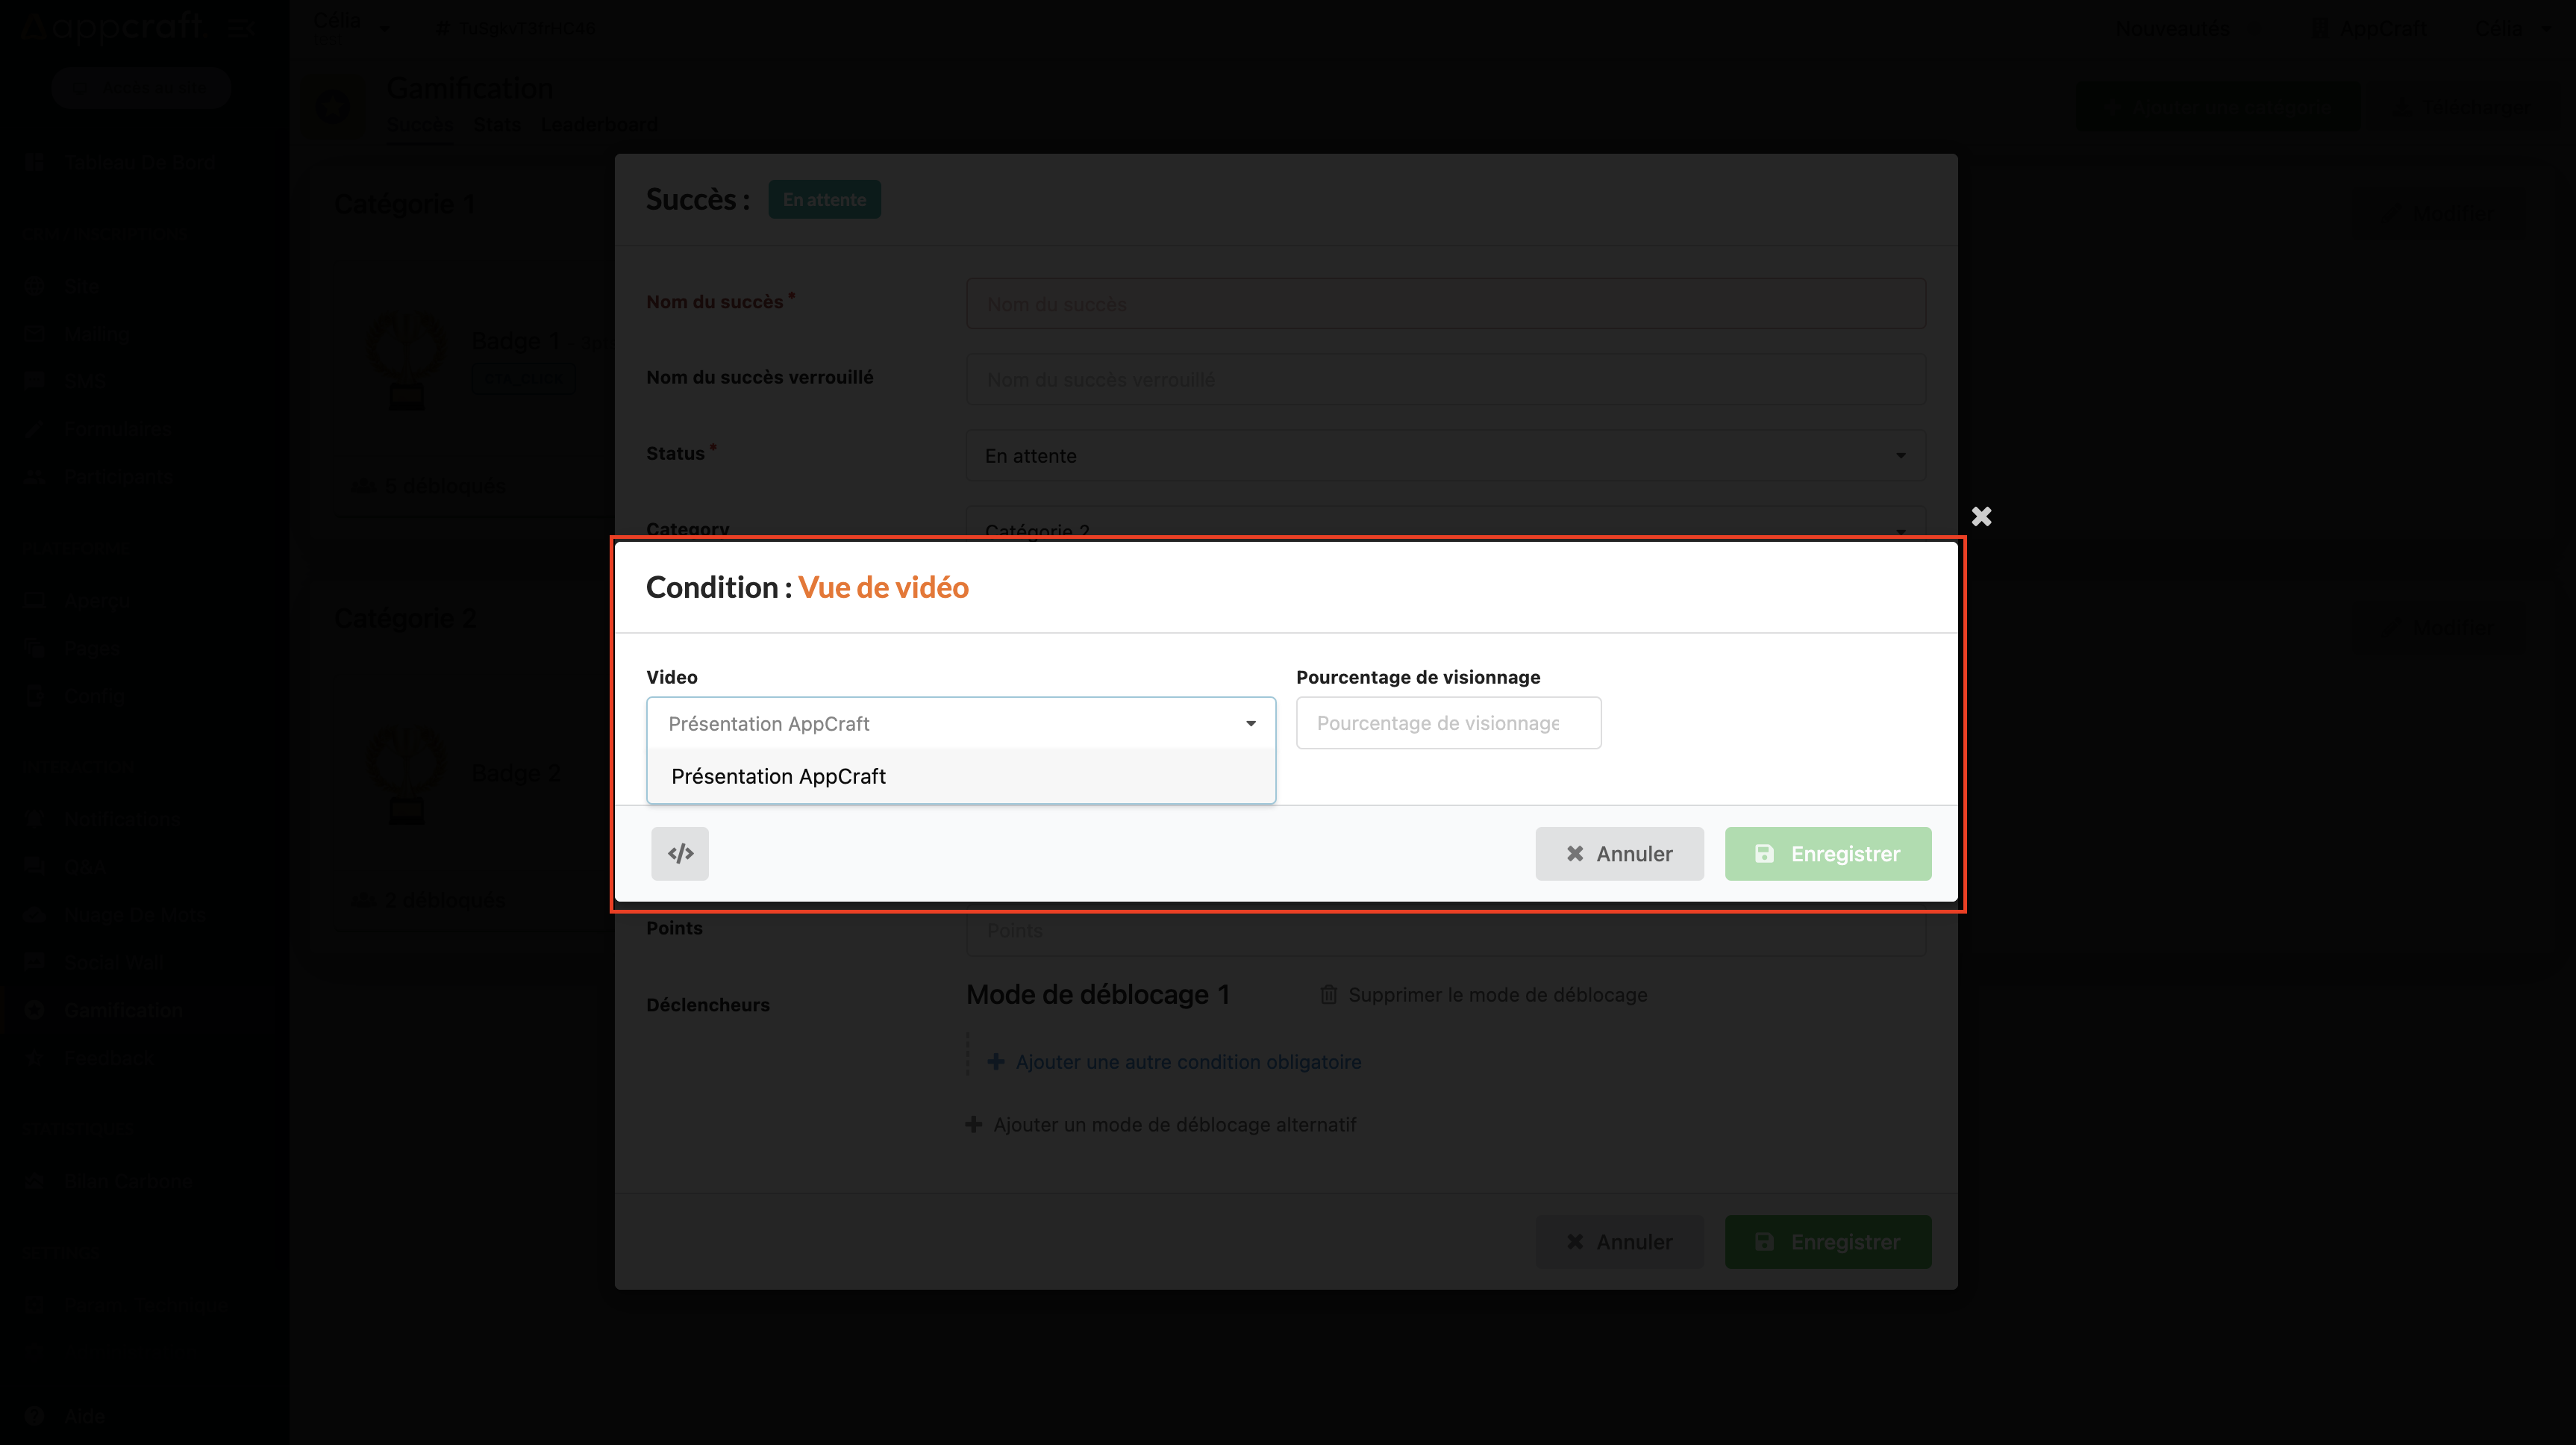Screen dimensions: 2576x1445
Task: Click the trash icon to delete unlock mode
Action: coord(1328,994)
